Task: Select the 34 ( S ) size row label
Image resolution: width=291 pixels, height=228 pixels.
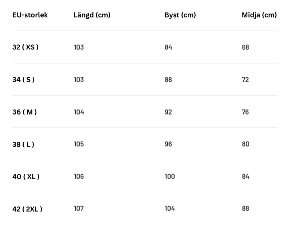Action: point(23,80)
